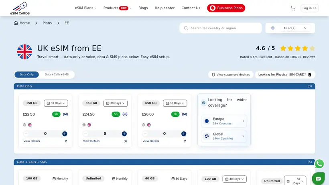Click the hotspot icon on 150 GB plan
The height and width of the screenshot is (185, 329).
coord(65,114)
